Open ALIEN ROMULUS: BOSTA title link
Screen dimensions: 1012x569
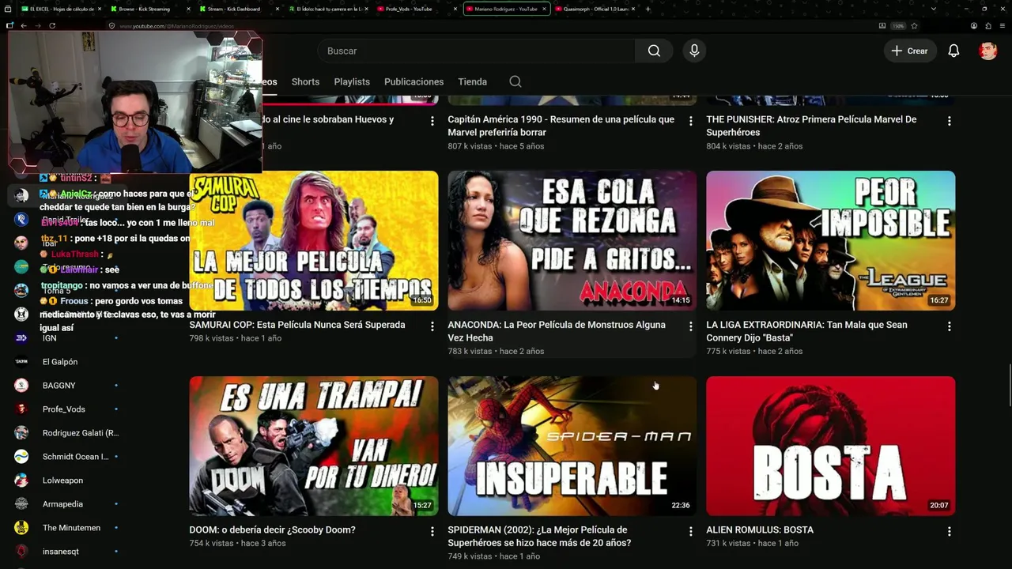(x=760, y=530)
